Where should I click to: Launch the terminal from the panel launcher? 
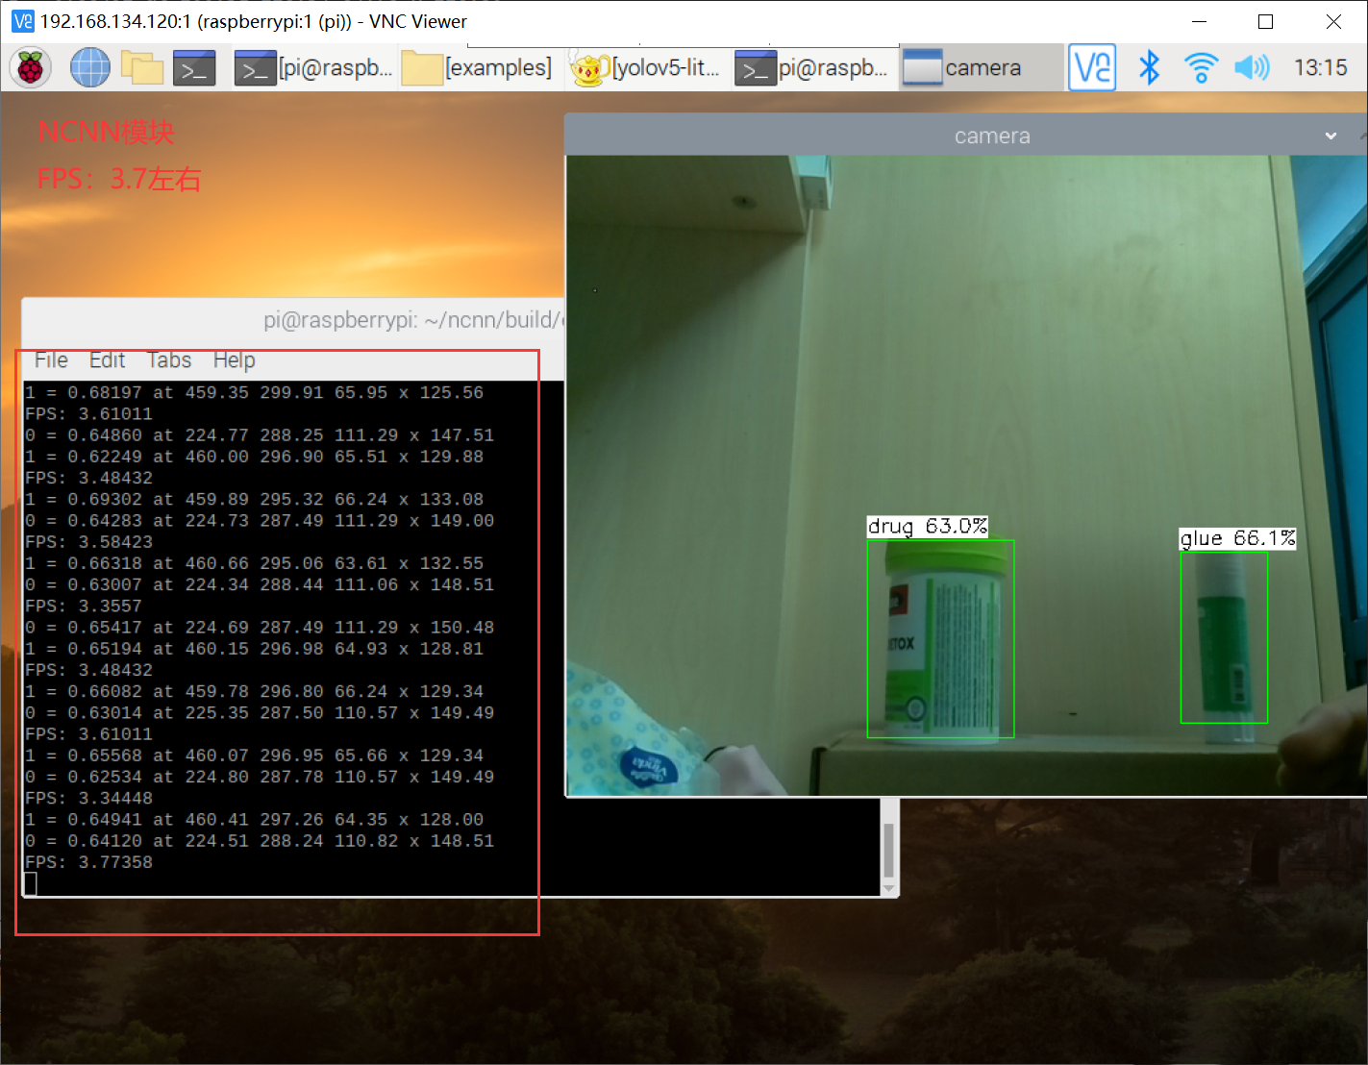coord(194,68)
